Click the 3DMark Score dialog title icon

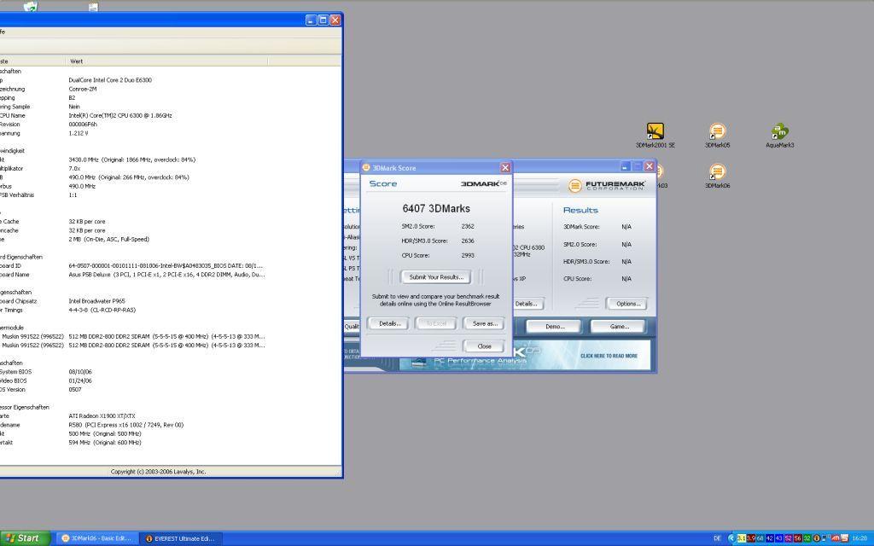click(366, 167)
